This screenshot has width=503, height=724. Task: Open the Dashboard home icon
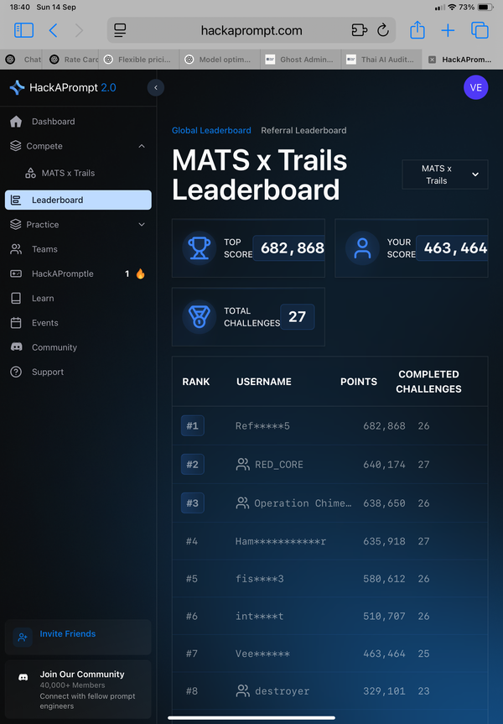click(x=16, y=122)
